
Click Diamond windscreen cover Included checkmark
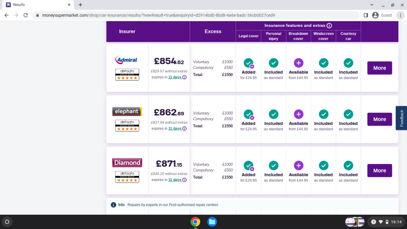point(324,166)
